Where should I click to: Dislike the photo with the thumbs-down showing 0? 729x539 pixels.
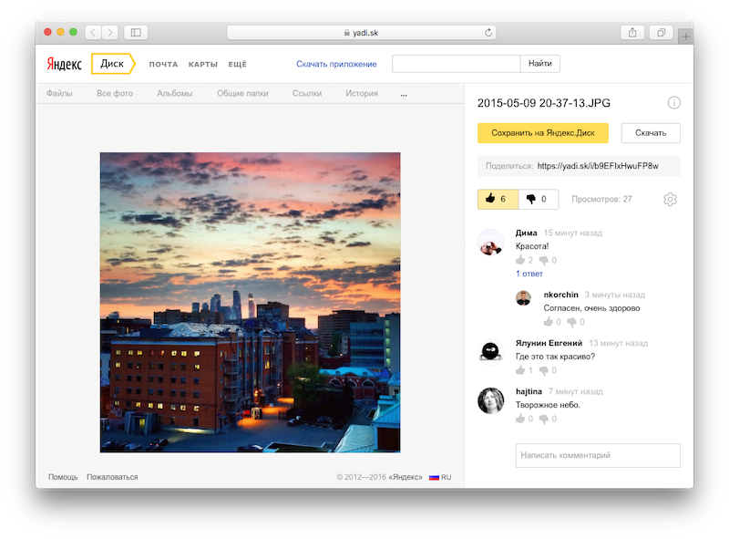[x=539, y=199]
